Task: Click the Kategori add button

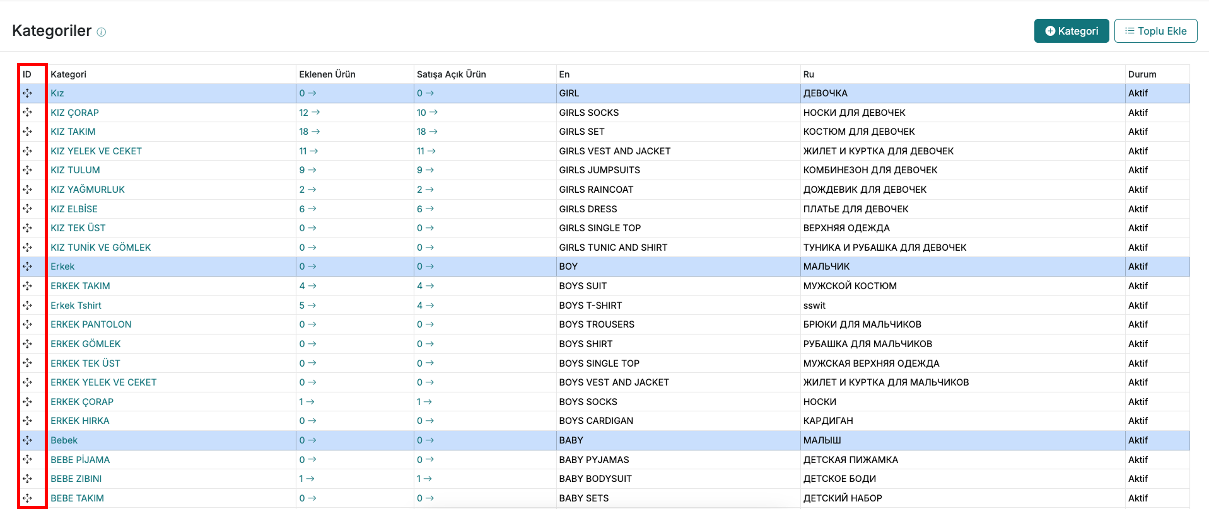Action: (1072, 31)
